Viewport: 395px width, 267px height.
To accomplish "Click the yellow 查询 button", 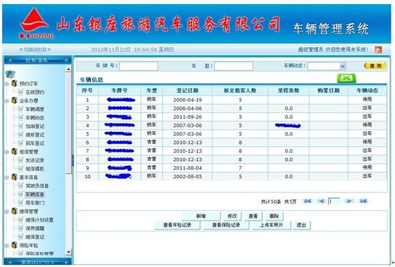I will coord(375,66).
